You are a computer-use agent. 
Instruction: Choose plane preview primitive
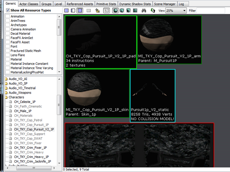point(135,10)
